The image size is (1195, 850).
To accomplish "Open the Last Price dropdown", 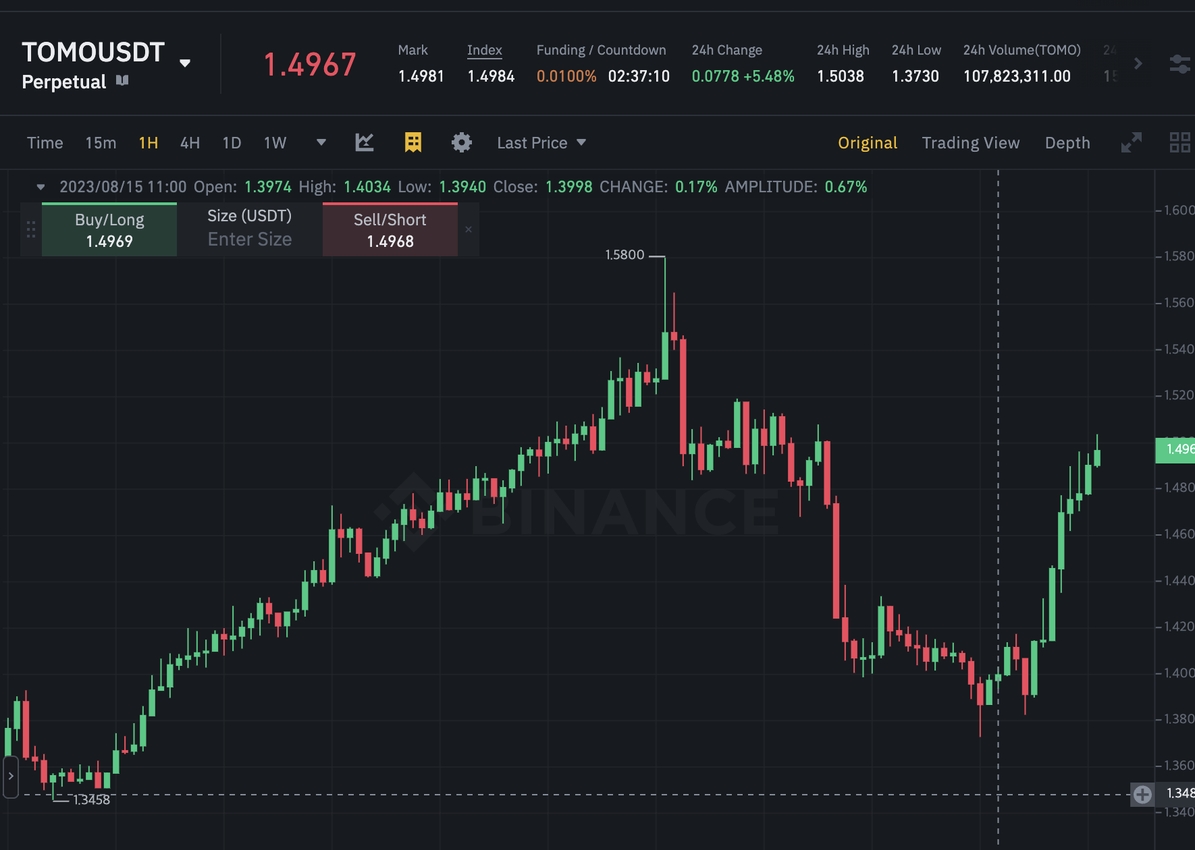I will coord(541,143).
